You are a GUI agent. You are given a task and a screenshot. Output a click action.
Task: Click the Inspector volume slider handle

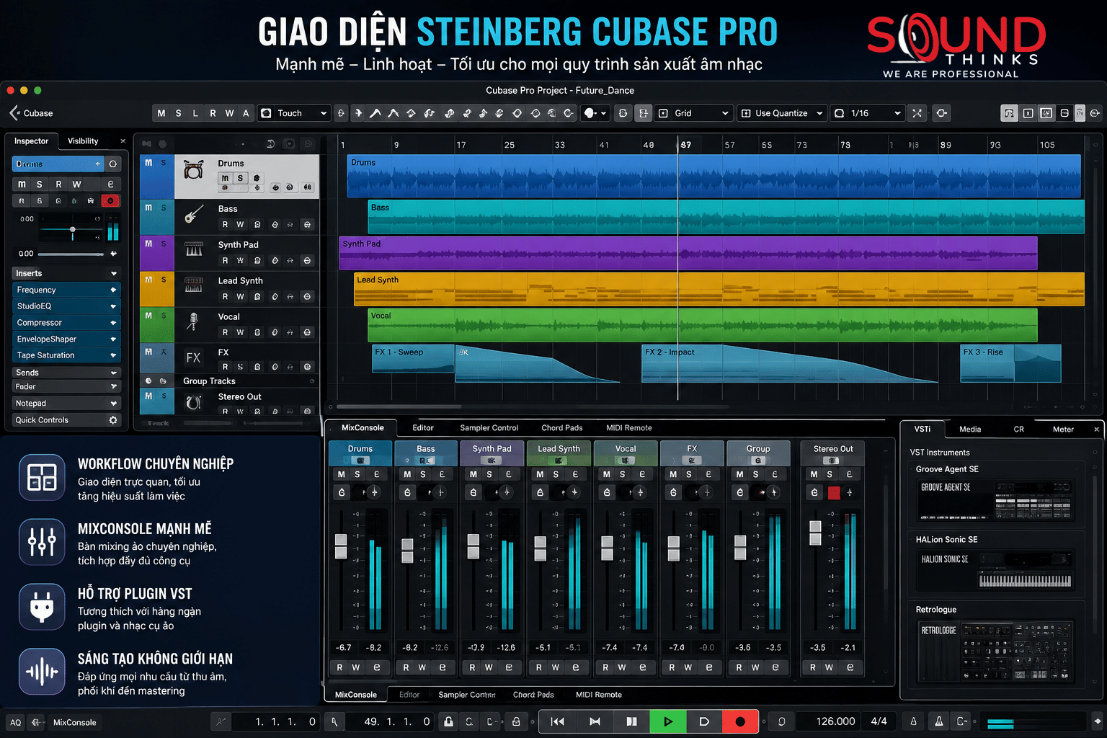point(72,230)
